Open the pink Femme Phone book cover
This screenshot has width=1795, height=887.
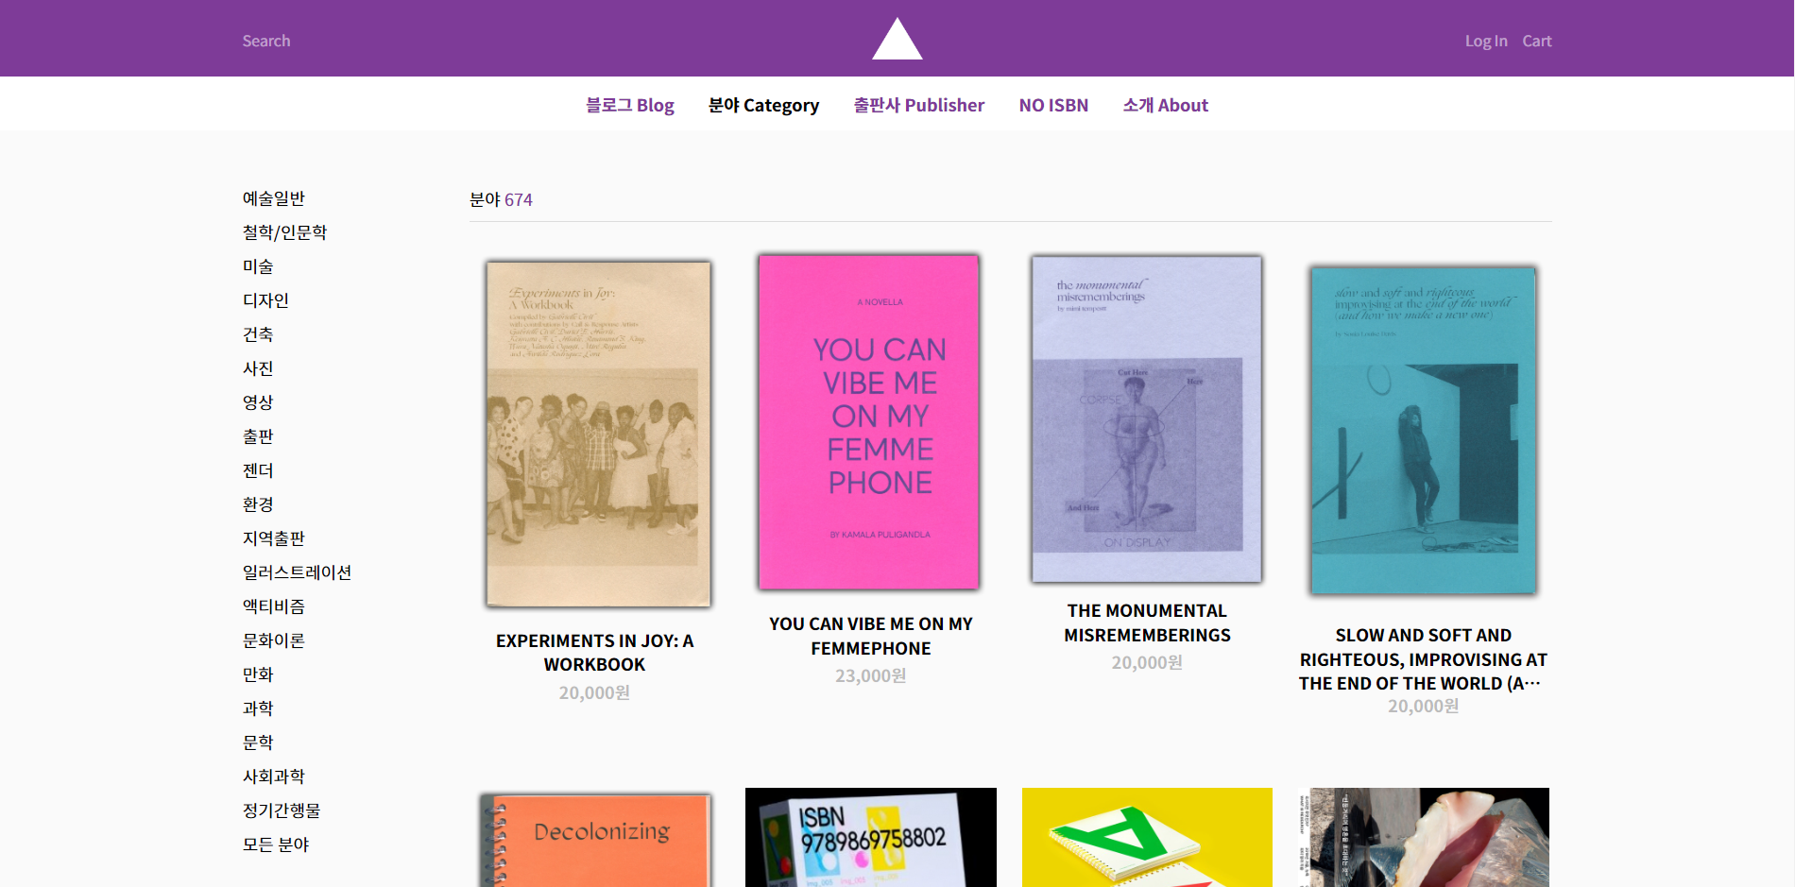pyautogui.click(x=869, y=421)
